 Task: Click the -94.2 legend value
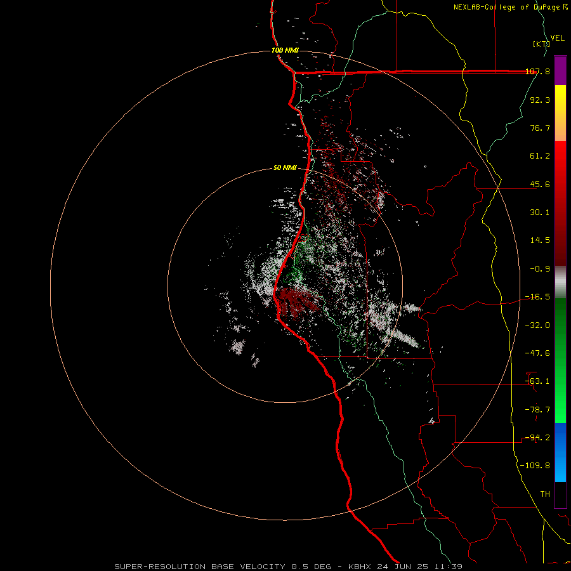(x=537, y=438)
